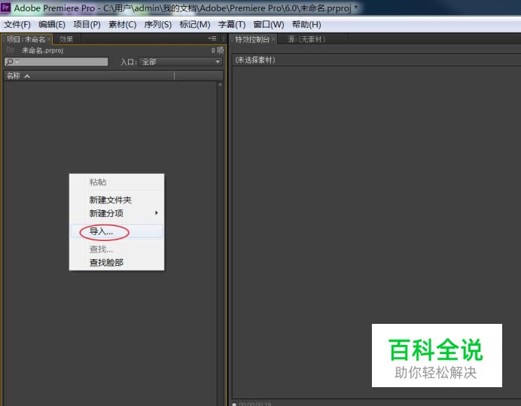Open the 序列(S) menu
This screenshot has width=521, height=406.
(x=158, y=25)
